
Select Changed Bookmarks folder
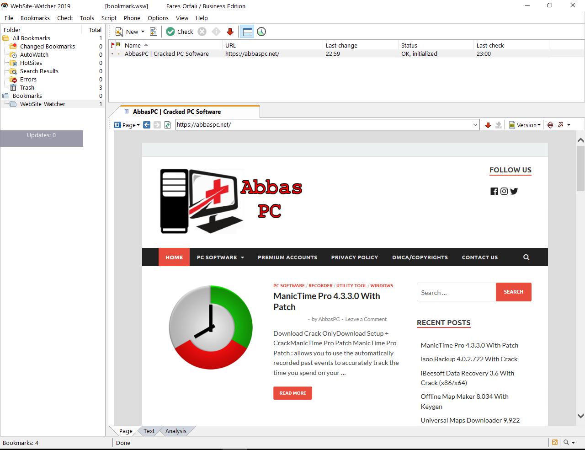click(48, 46)
